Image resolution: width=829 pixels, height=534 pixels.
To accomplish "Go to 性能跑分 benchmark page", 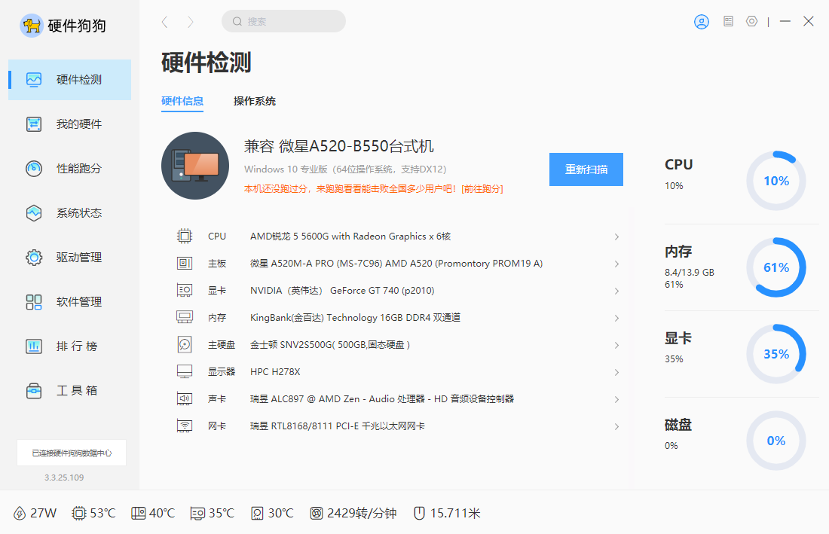I will [70, 169].
